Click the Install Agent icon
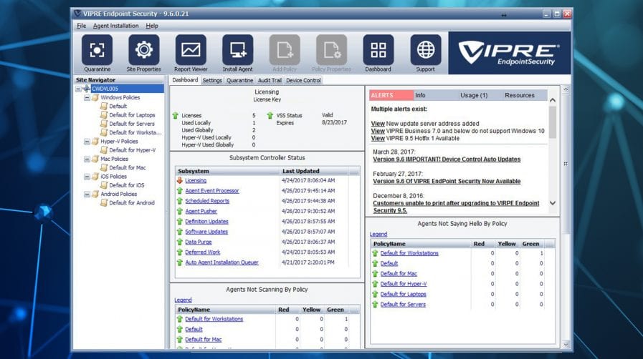This screenshot has width=643, height=359. pyautogui.click(x=237, y=50)
